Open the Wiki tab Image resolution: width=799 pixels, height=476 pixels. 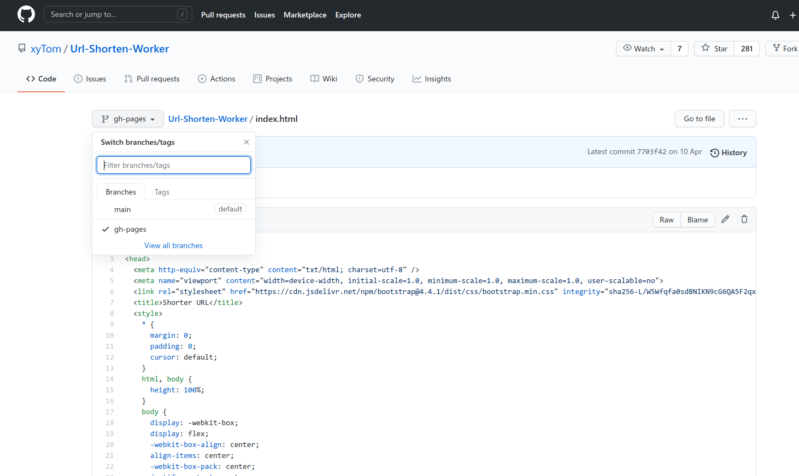[x=324, y=79]
